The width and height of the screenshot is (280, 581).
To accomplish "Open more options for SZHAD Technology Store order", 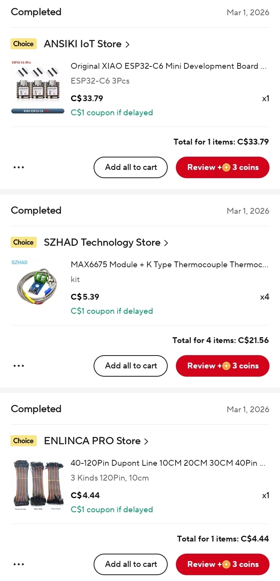I will 18,366.
